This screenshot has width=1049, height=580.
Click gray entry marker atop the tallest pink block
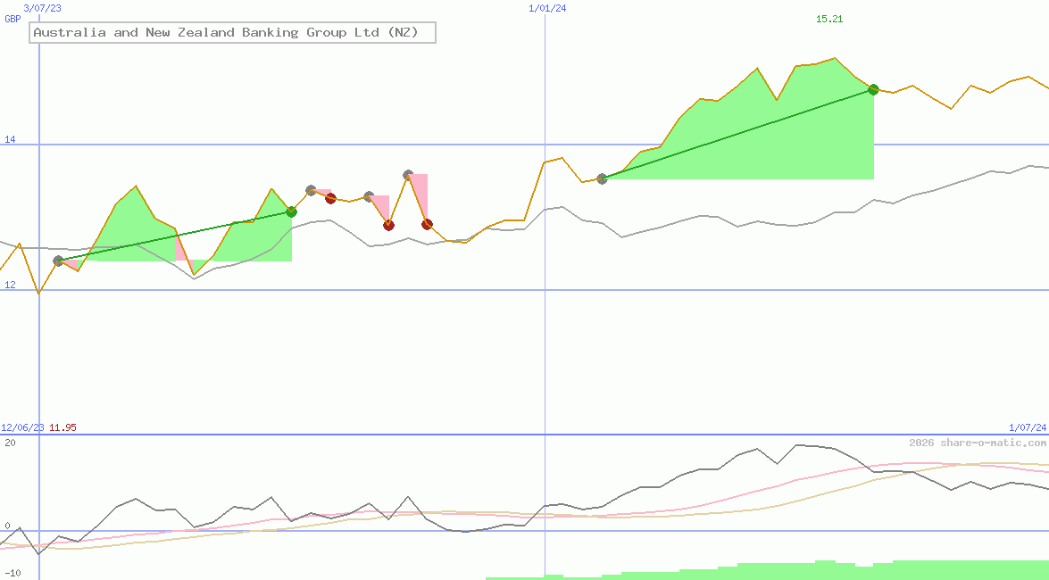pos(408,175)
